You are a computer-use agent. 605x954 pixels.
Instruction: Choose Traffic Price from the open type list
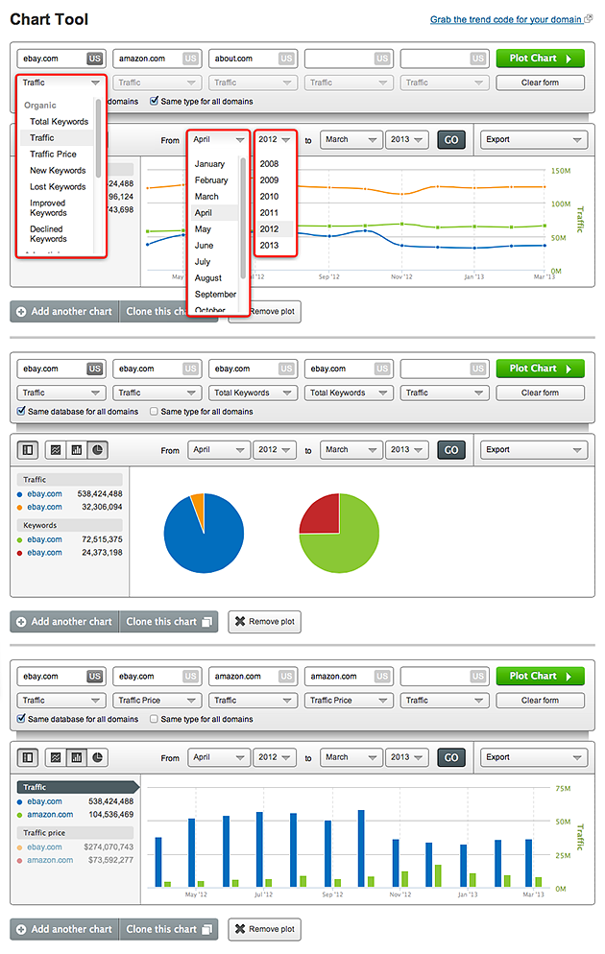[x=53, y=155]
